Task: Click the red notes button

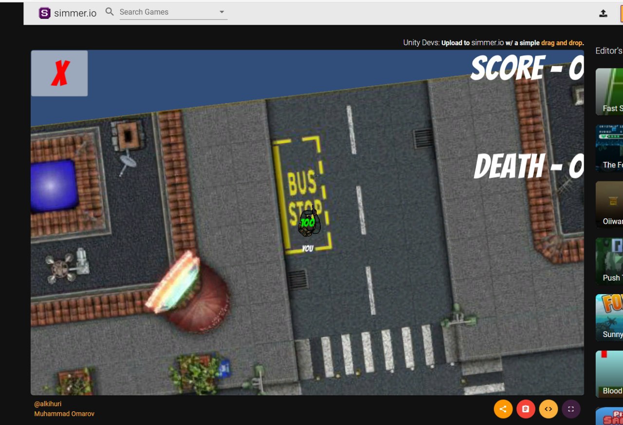Action: (x=526, y=409)
